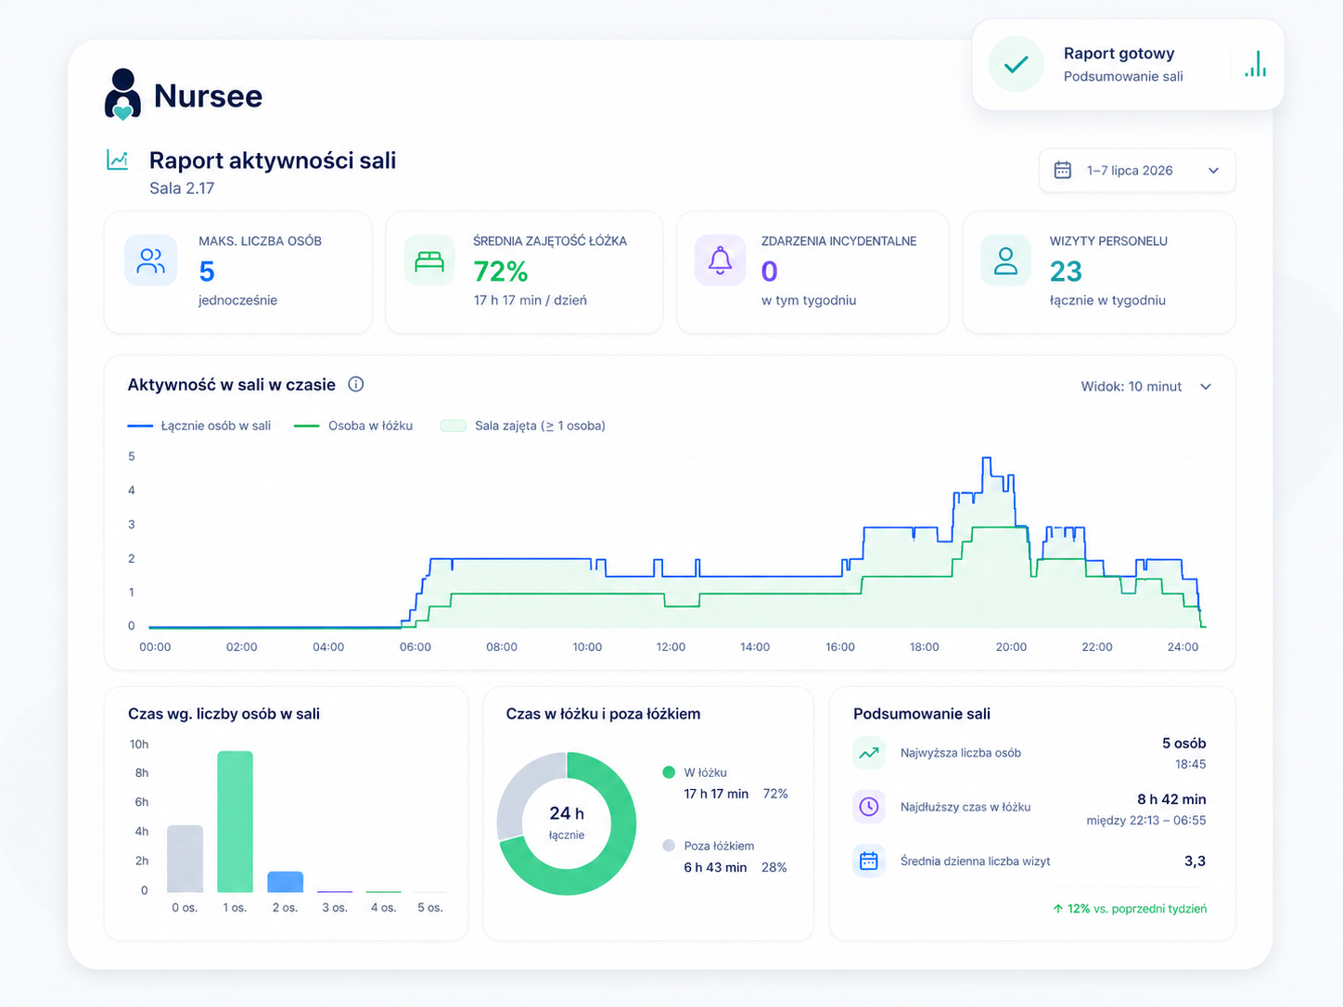Click the Podsumowanie sali notification subtitle
1343x1007 pixels.
[1123, 77]
